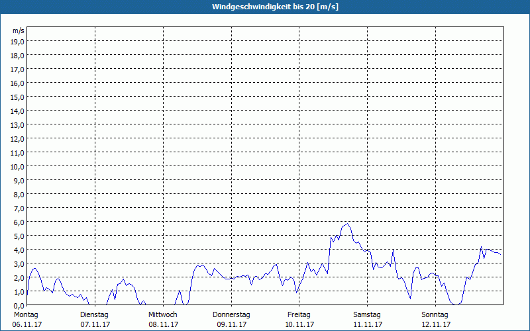Click the 'Sonntag' day label
This screenshot has height=331, width=530.
435,315
